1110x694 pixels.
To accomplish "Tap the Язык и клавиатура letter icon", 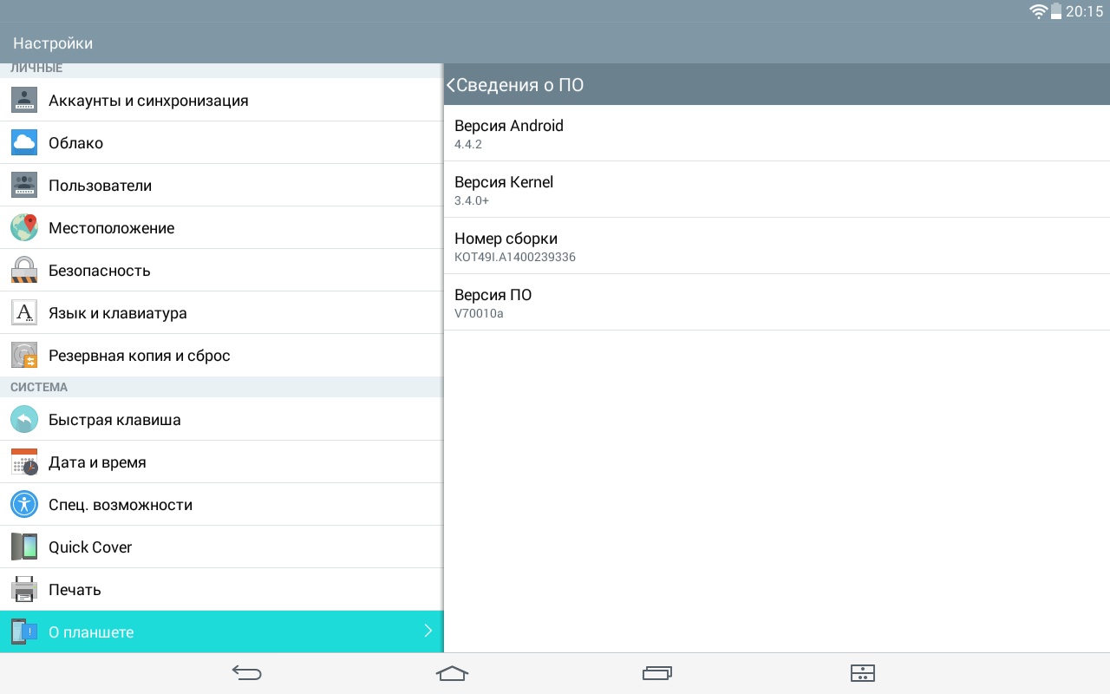I will point(24,312).
